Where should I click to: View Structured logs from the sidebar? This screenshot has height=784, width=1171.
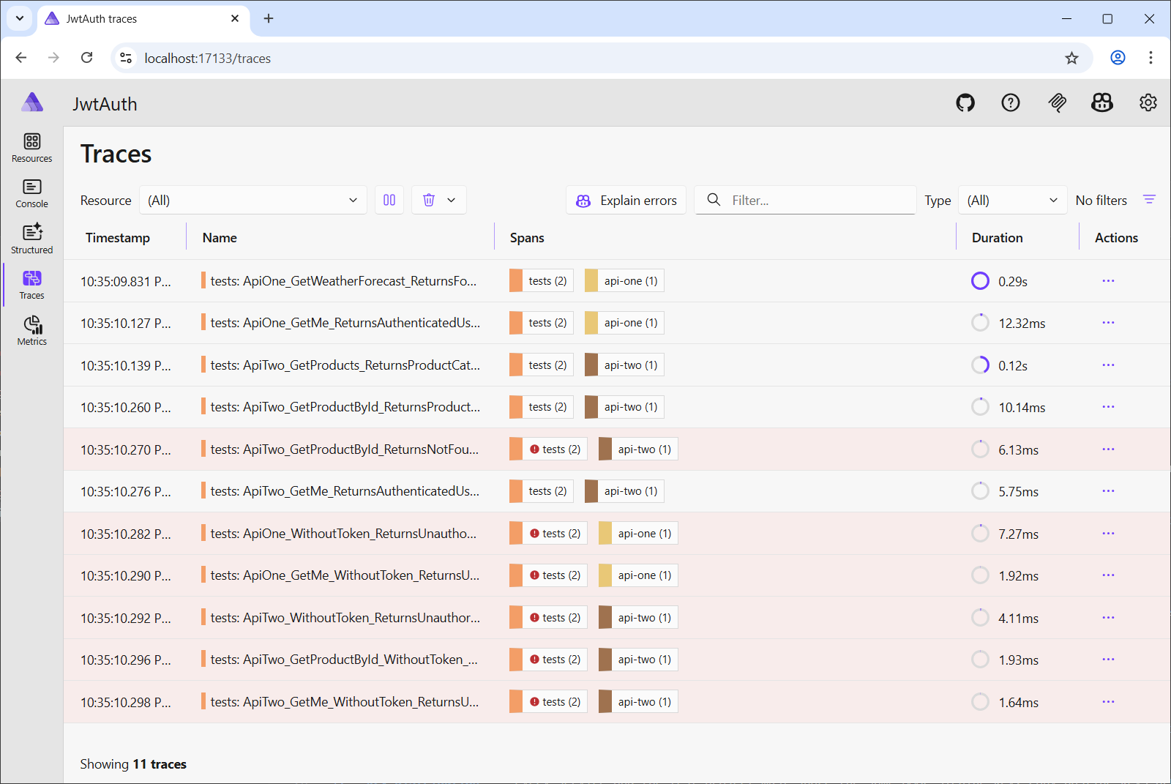[31, 238]
